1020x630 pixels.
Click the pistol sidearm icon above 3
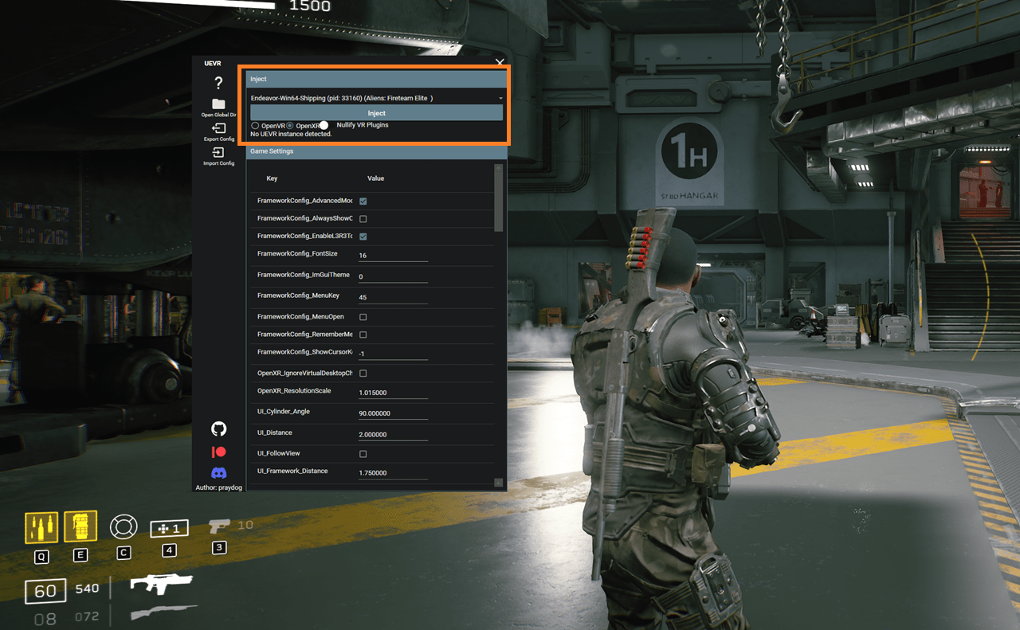220,526
